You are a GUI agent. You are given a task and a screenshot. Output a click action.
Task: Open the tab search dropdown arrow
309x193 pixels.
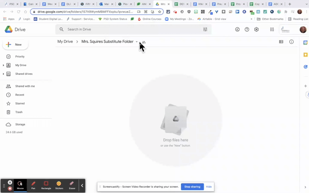[306, 4]
